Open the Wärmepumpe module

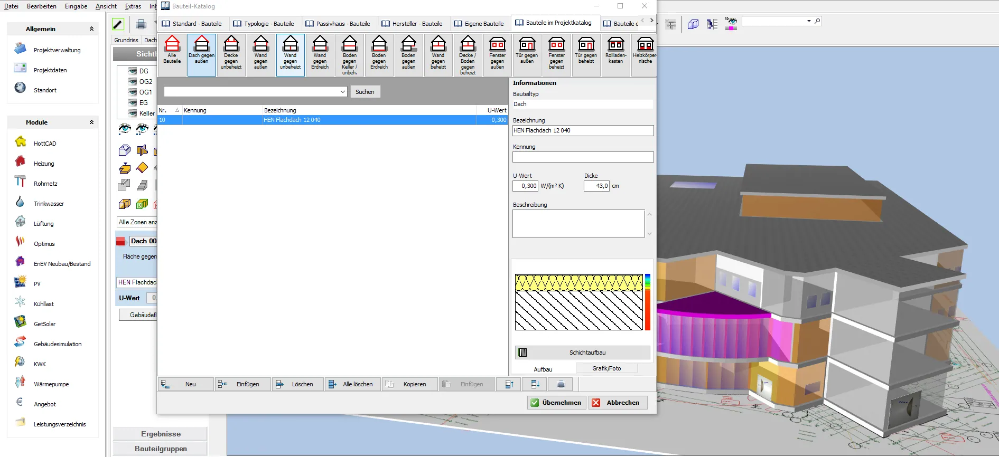(51, 384)
